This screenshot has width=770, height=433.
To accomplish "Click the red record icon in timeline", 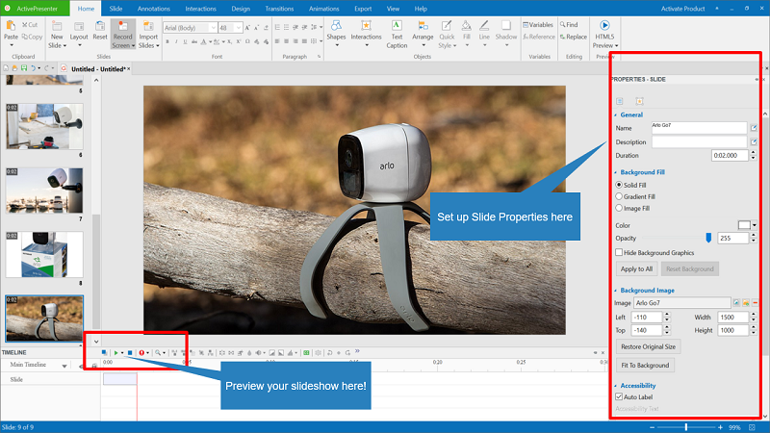I will click(141, 353).
